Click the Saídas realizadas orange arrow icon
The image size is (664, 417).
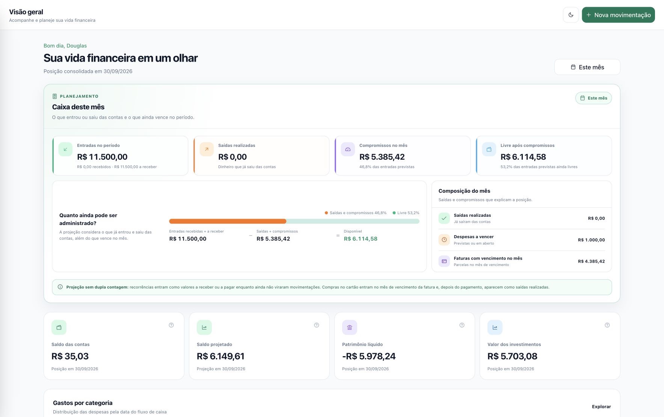tap(207, 150)
